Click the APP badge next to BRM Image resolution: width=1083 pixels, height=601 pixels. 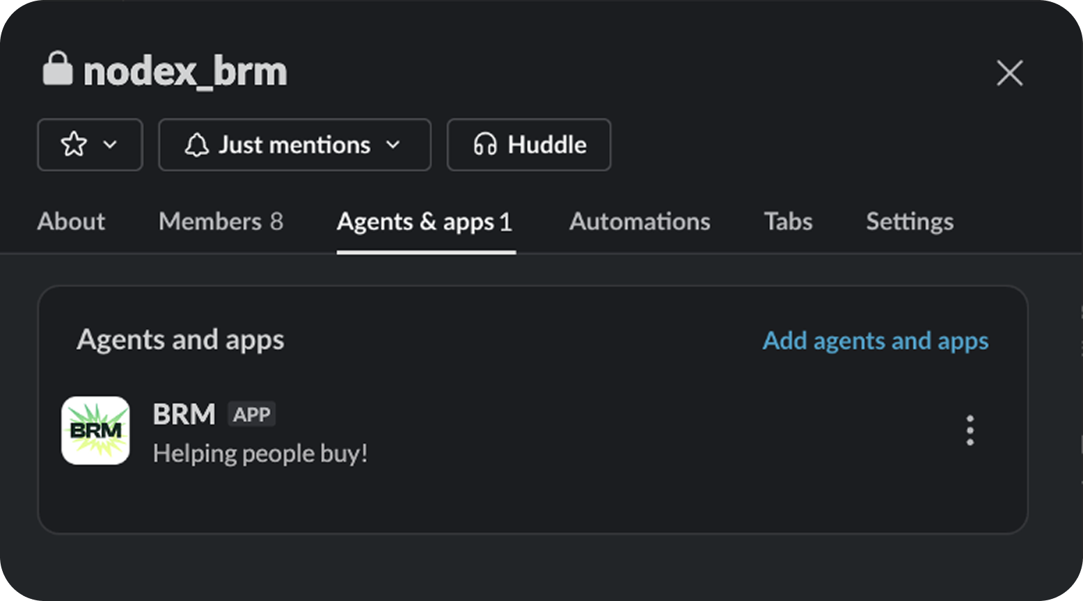(x=252, y=415)
